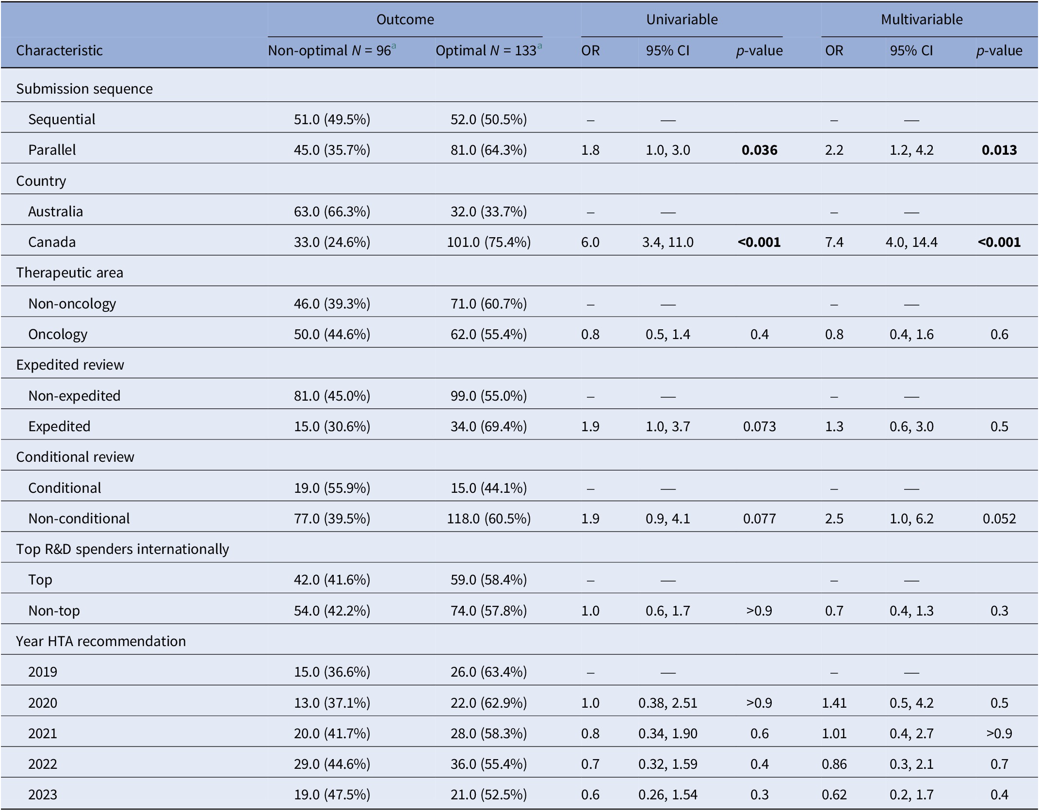The width and height of the screenshot is (1039, 811).
Task: Select the Non-conditional row label
Action: [x=79, y=519]
